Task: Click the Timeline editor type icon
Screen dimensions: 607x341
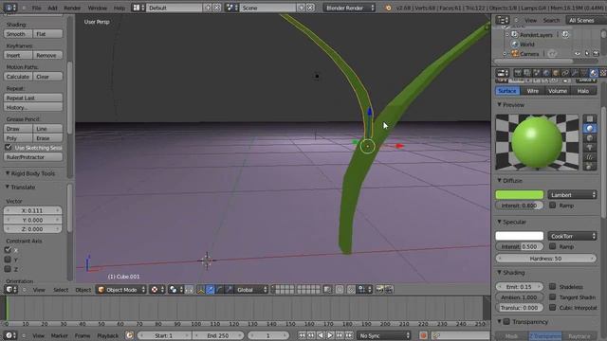Action: [10, 335]
